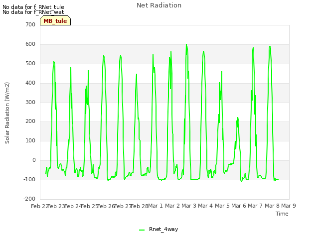Click the Mar 7 x-axis date label
This screenshot has height=239, width=319.
[255, 206]
